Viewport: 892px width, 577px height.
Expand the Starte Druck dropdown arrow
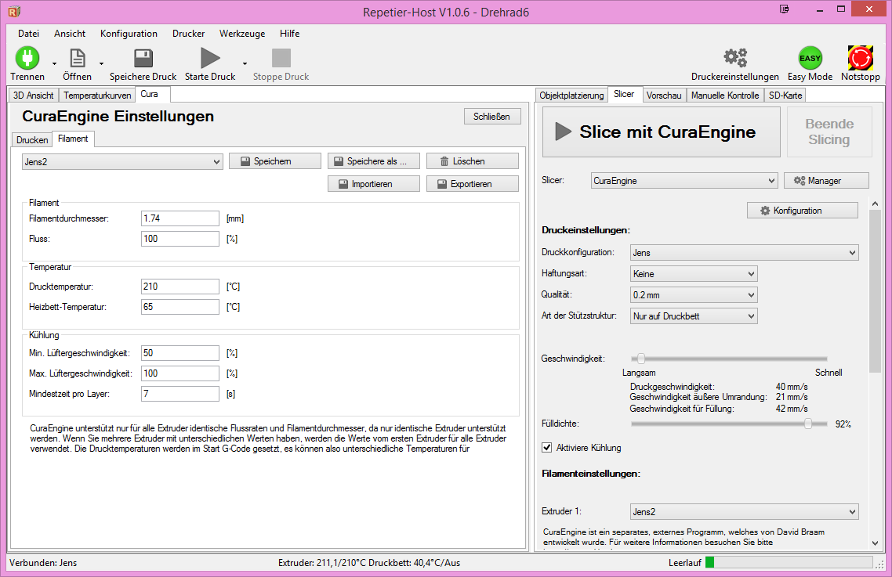(245, 63)
